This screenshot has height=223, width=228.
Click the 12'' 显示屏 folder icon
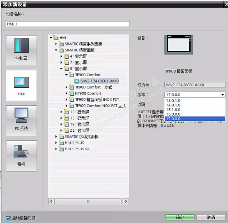click(66, 112)
